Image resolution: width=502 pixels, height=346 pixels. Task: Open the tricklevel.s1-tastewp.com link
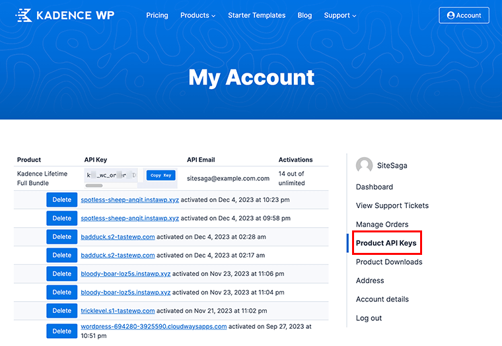118,311
